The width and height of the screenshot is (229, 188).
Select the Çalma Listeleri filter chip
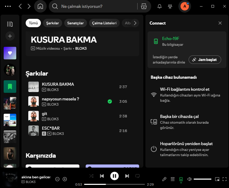(104, 23)
